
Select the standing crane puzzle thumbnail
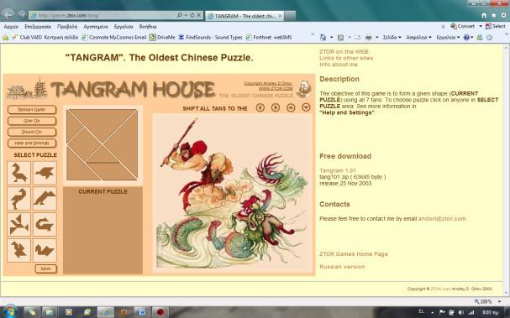coord(18,199)
